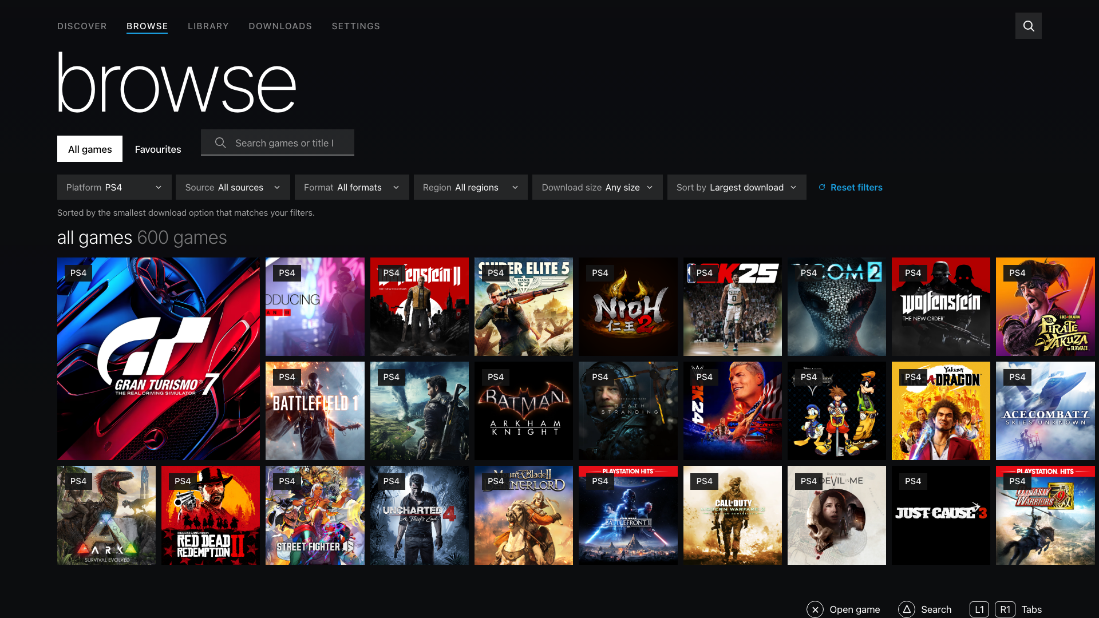Go to the Discover tab
This screenshot has height=618, width=1099.
pyautogui.click(x=82, y=26)
